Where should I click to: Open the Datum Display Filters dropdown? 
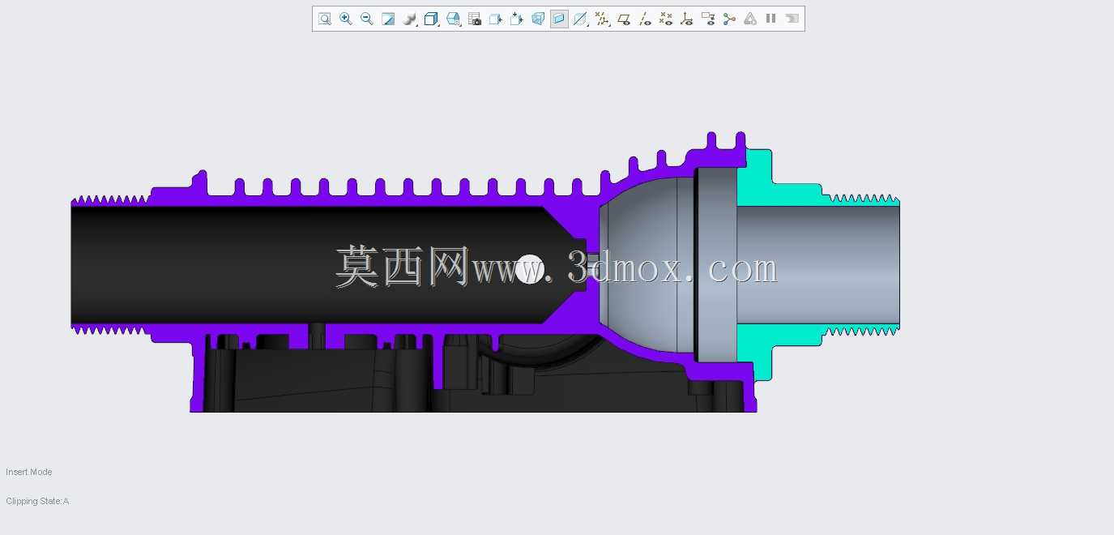[603, 19]
